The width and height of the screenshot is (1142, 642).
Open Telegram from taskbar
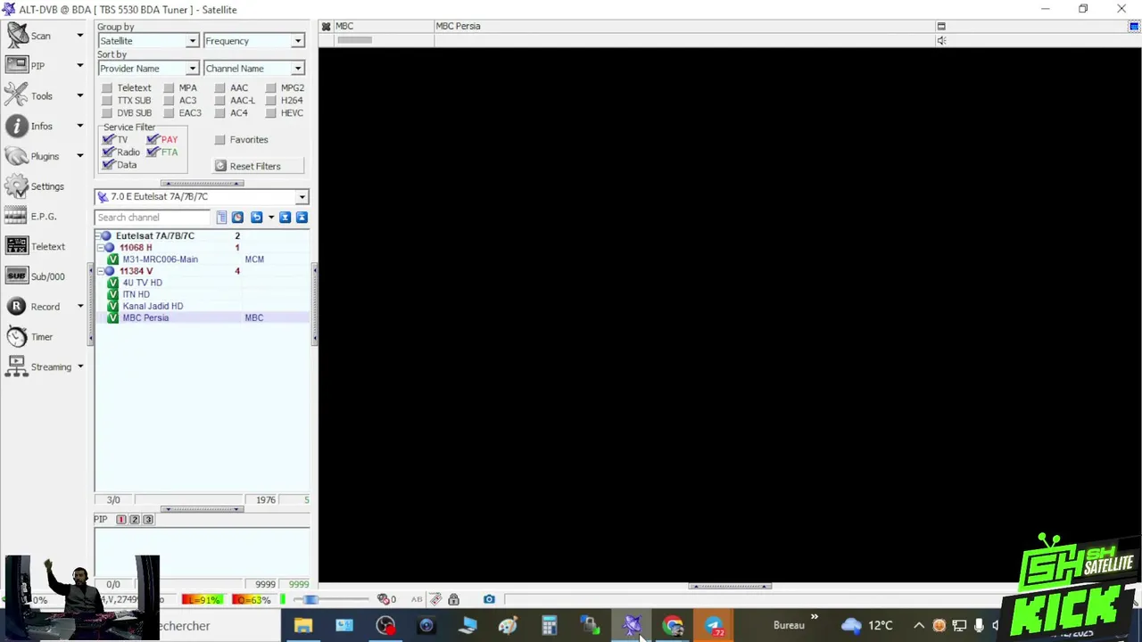click(714, 626)
